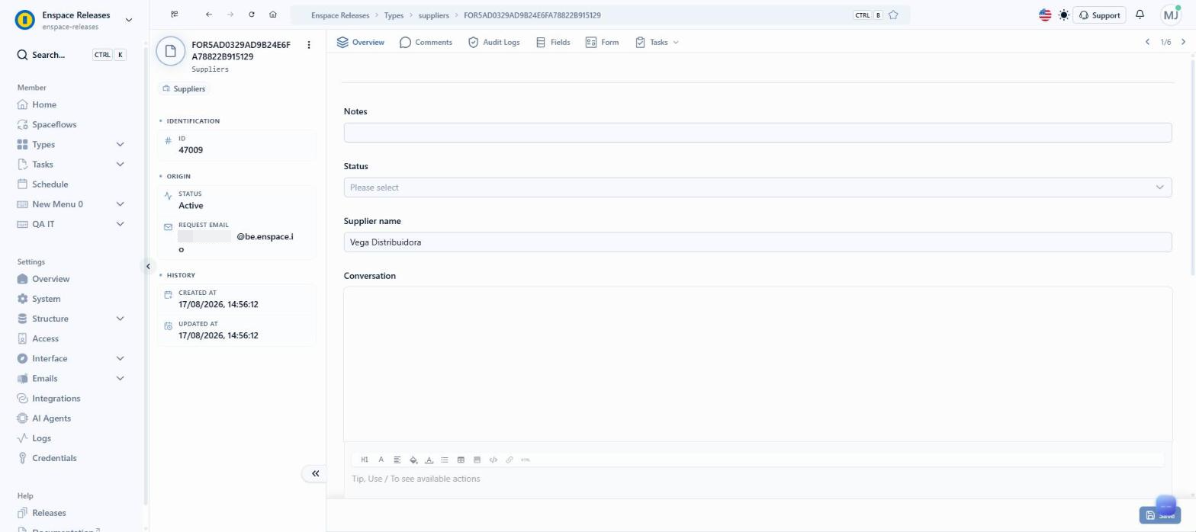Save the supplier record
Image resolution: width=1196 pixels, height=532 pixels.
pyautogui.click(x=1159, y=515)
